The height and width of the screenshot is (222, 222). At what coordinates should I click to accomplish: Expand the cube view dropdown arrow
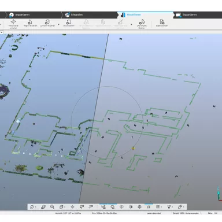point(65,207)
